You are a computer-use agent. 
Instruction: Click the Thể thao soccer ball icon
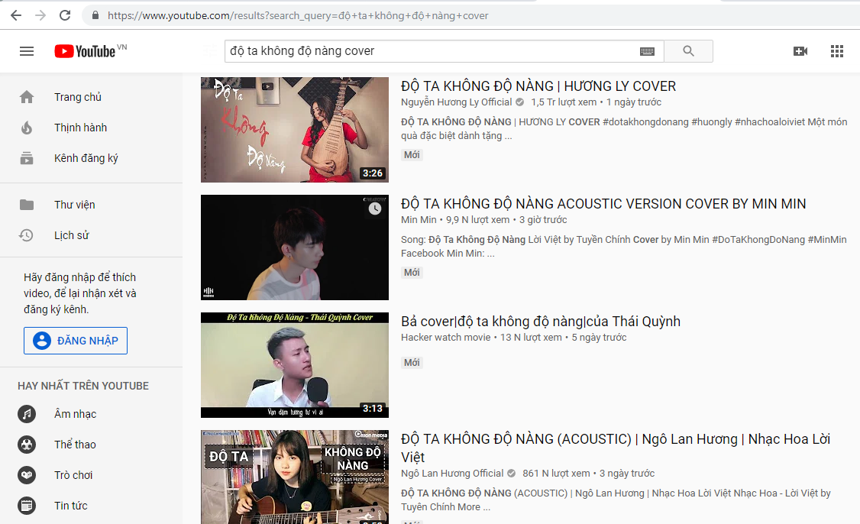click(x=26, y=445)
